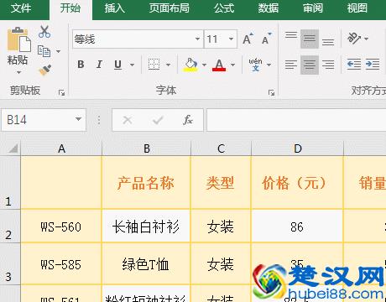
Task: Open the 等线 font name dropdown
Action: pos(197,39)
